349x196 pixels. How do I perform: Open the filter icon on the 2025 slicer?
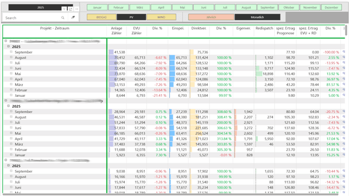coord(64,9)
